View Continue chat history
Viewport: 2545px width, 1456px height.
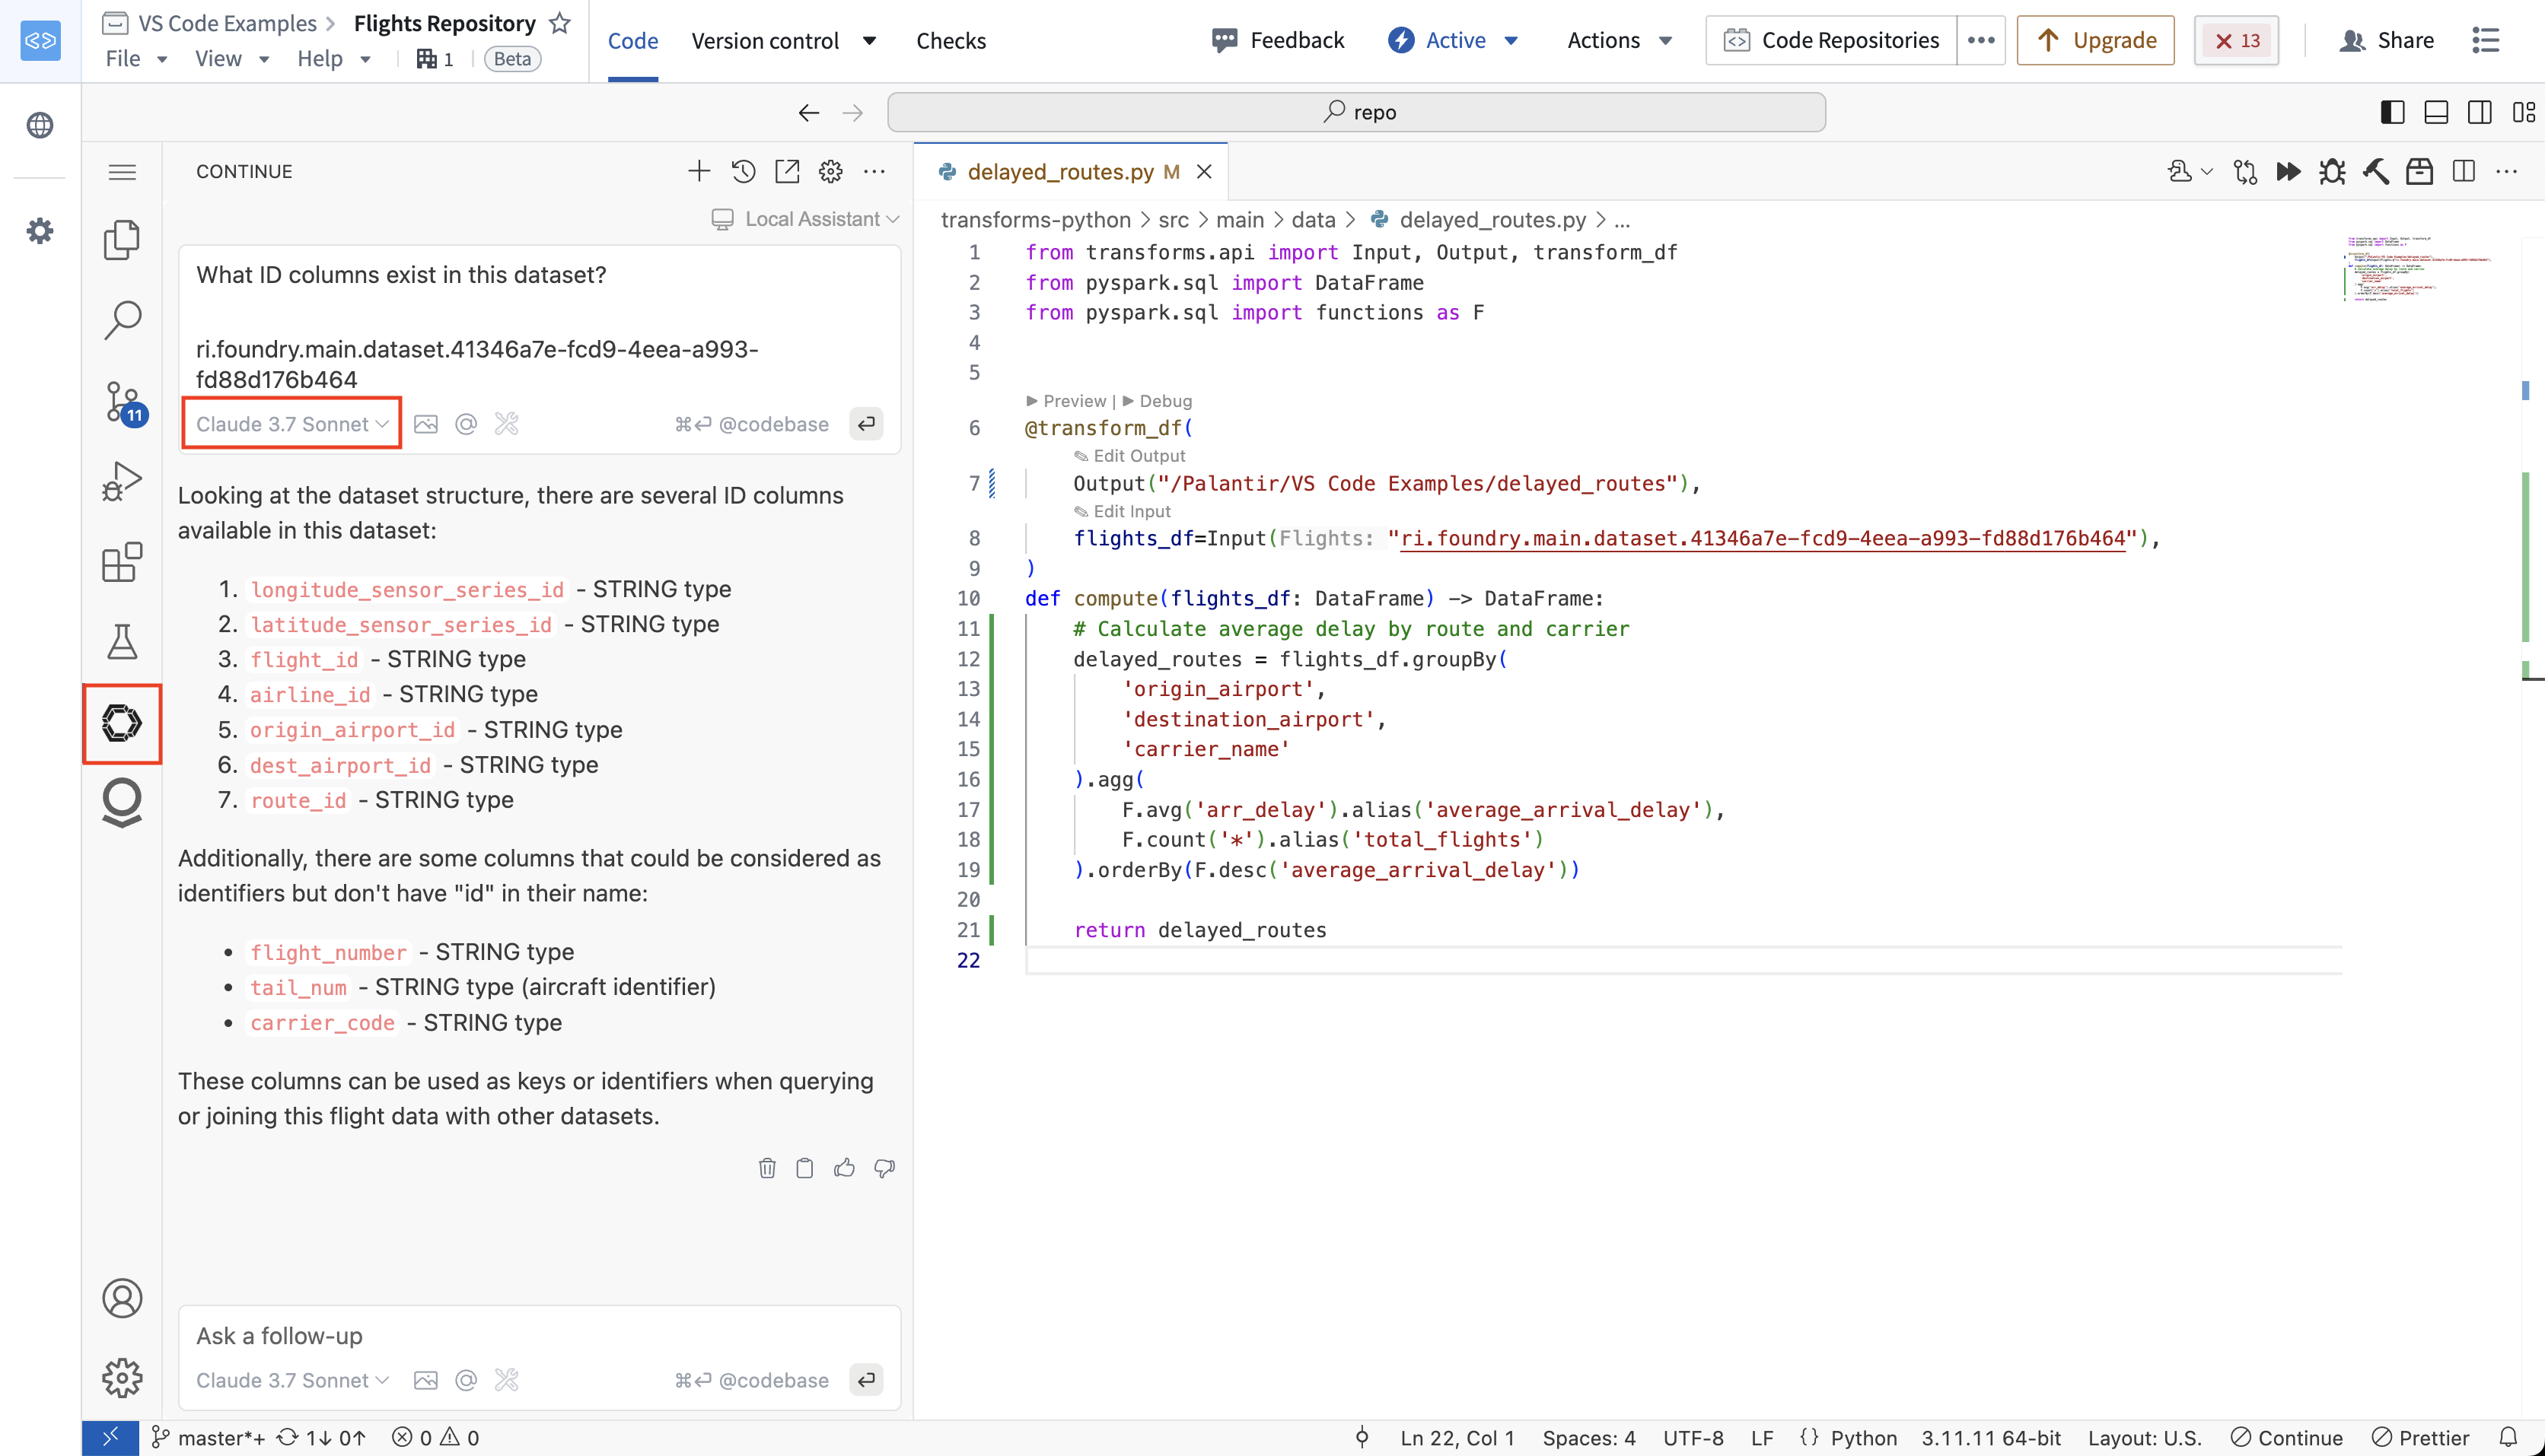tap(744, 171)
